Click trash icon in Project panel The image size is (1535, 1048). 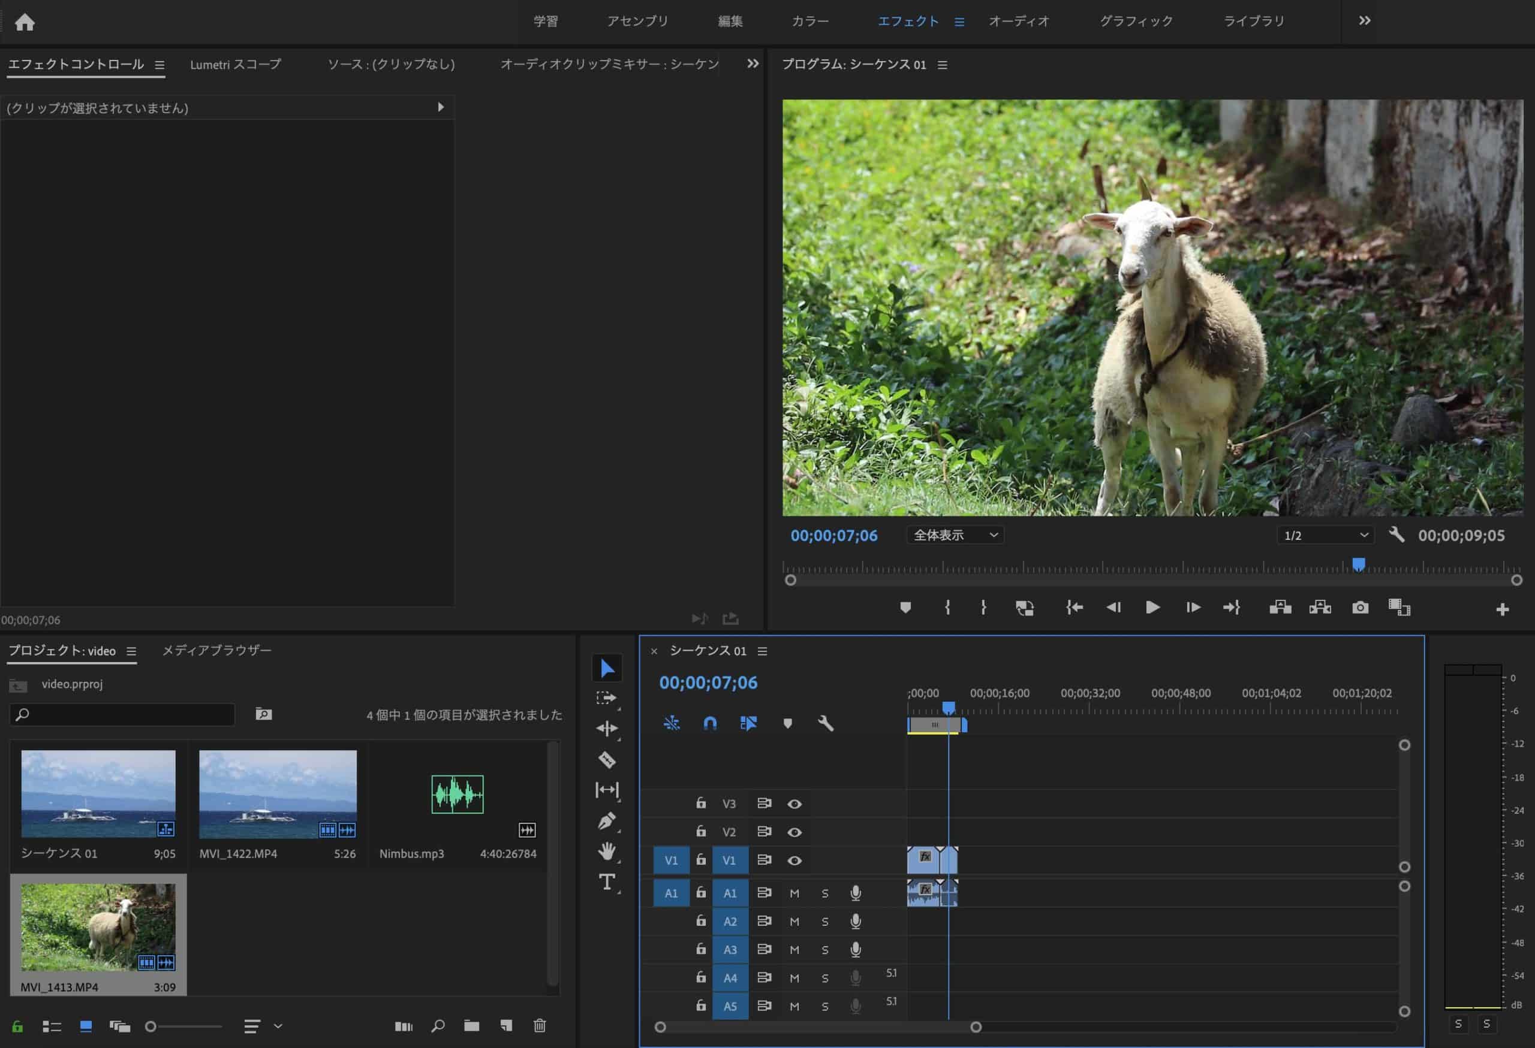540,1026
